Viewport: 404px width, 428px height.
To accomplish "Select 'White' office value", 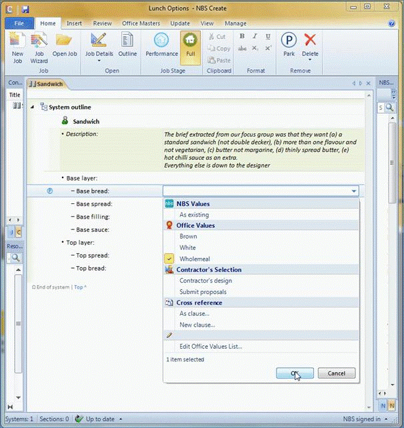I will pyautogui.click(x=187, y=247).
